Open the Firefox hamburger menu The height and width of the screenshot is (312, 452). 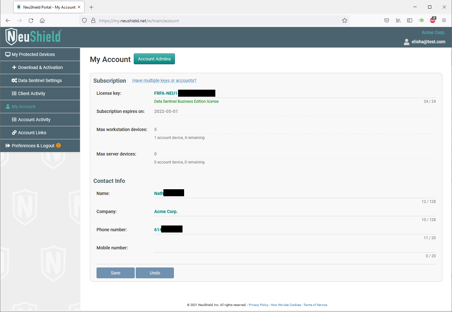point(444,21)
